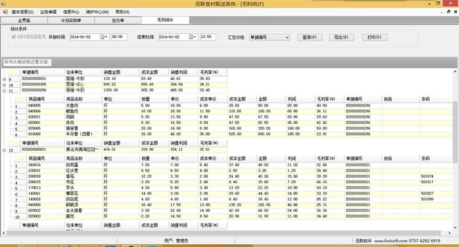Collapse row 11 order details

(5, 91)
